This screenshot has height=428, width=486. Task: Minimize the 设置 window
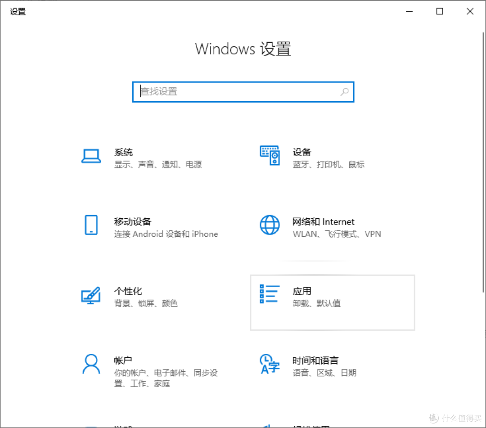(409, 11)
